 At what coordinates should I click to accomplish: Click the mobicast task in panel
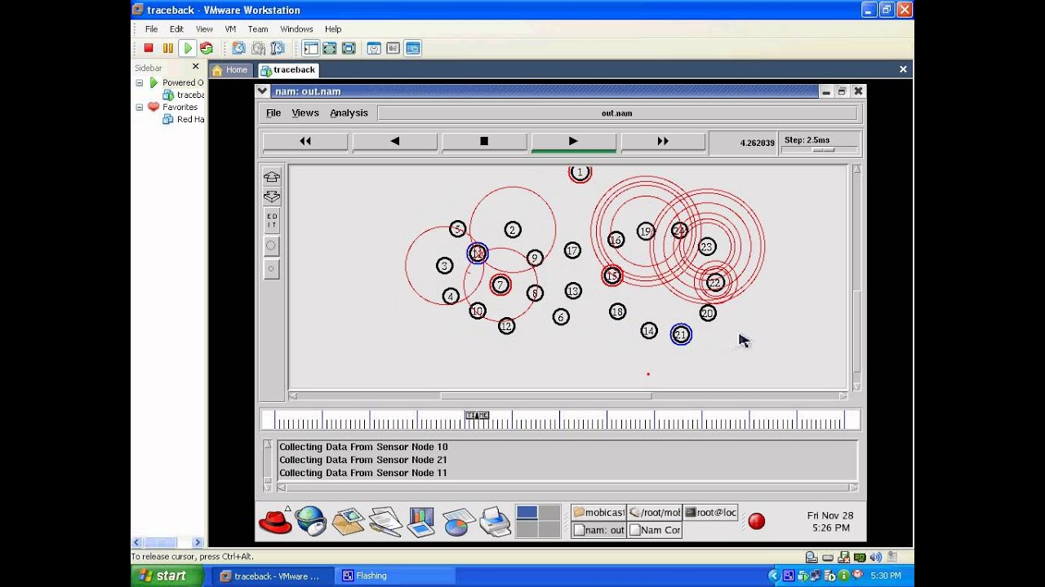click(598, 512)
